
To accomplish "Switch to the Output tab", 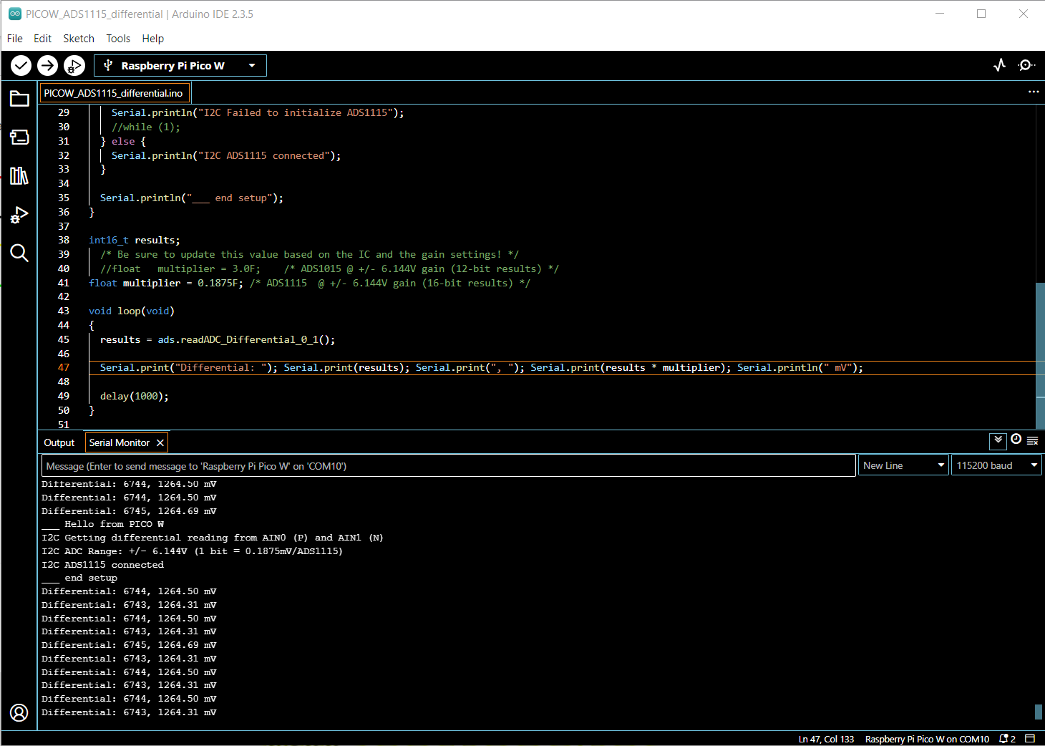I will point(59,443).
